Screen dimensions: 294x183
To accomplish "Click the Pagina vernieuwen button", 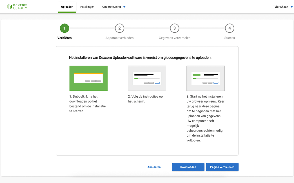I will point(222,167).
